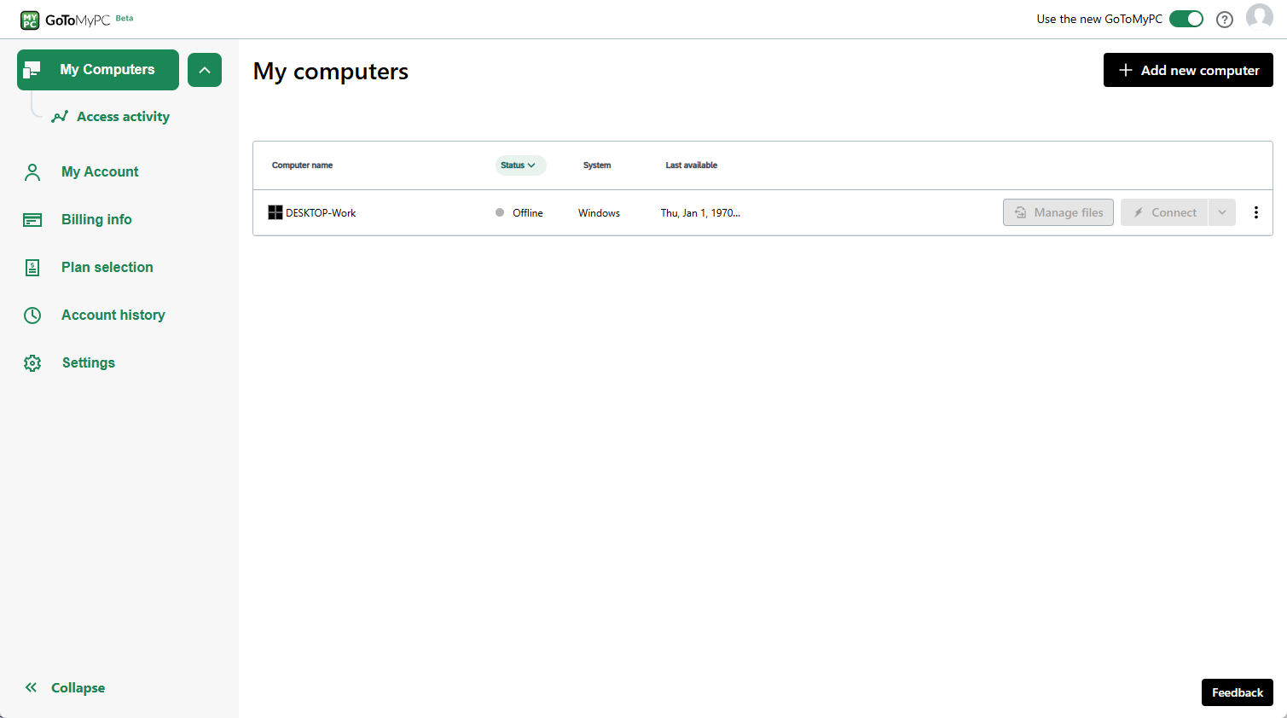Viewport: 1287px width, 718px height.
Task: Collapse the My Computers submenu chevron
Action: (x=205, y=70)
